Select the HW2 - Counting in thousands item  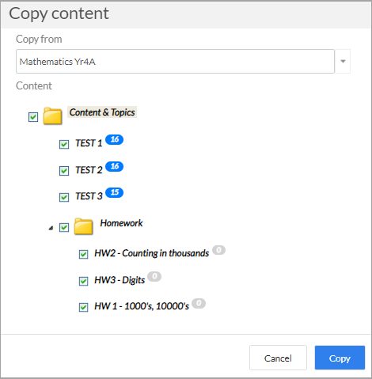pos(152,253)
